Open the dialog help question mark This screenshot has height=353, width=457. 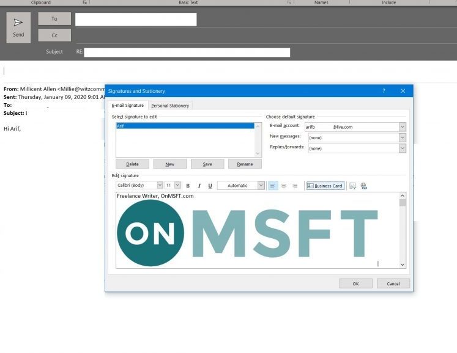(384, 91)
